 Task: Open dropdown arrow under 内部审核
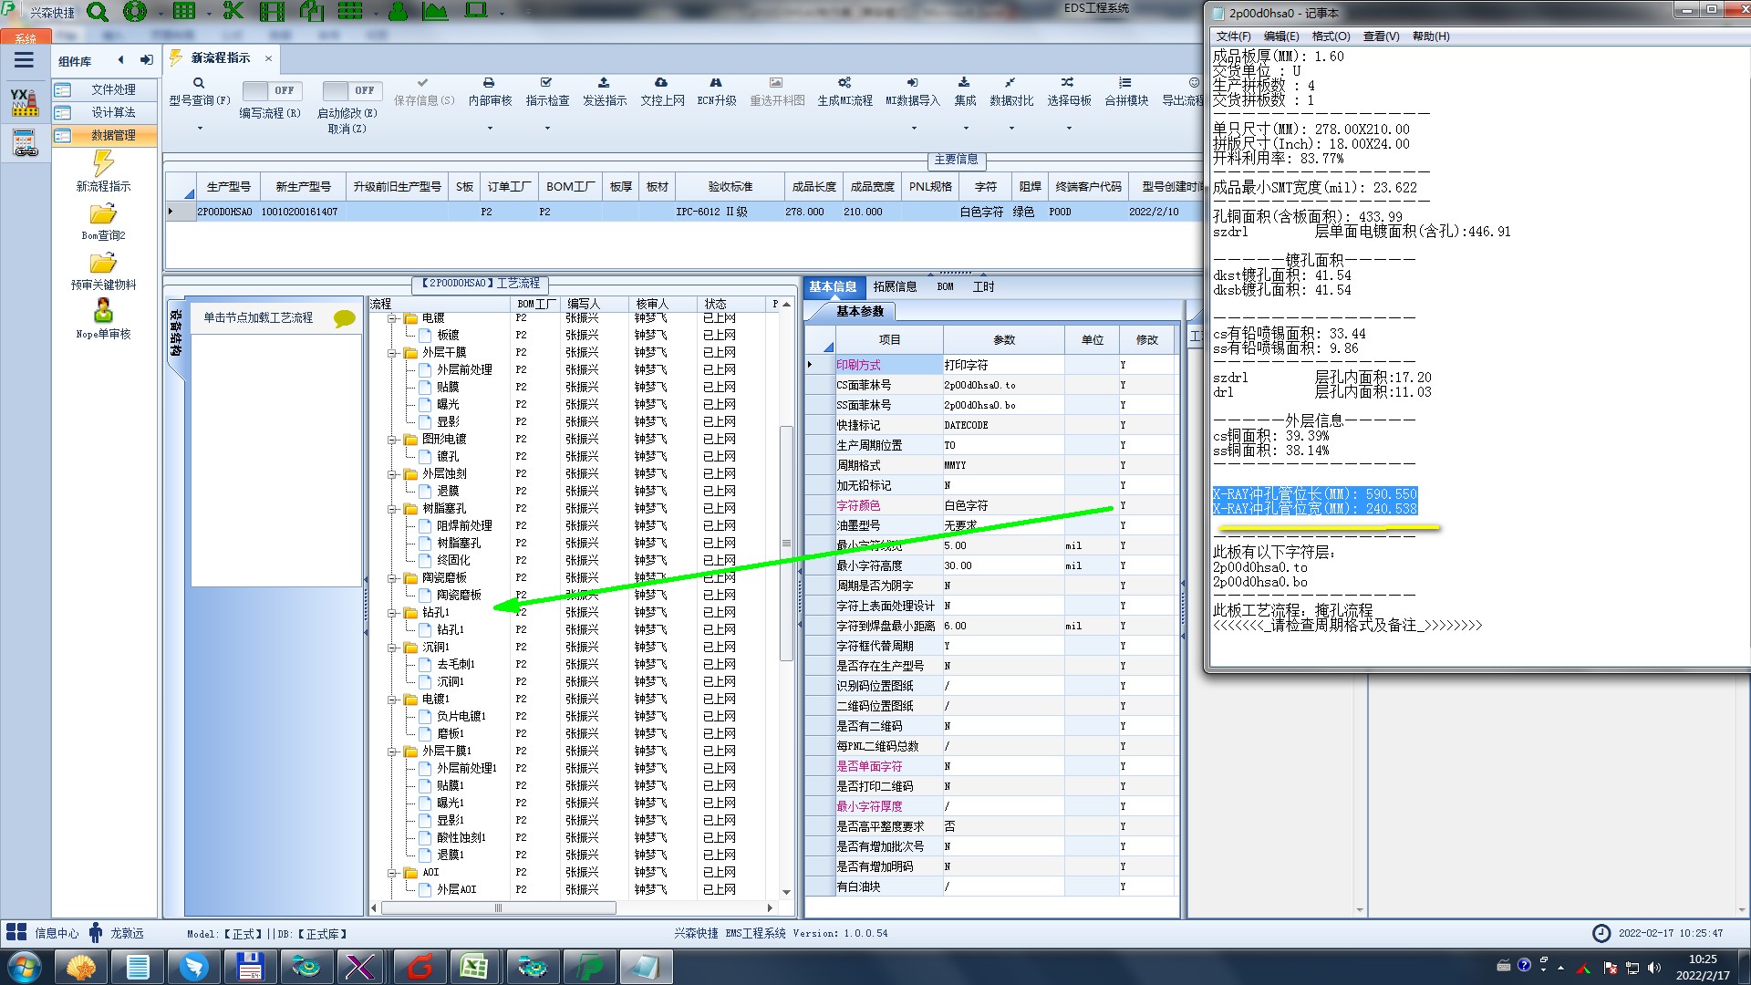490,128
